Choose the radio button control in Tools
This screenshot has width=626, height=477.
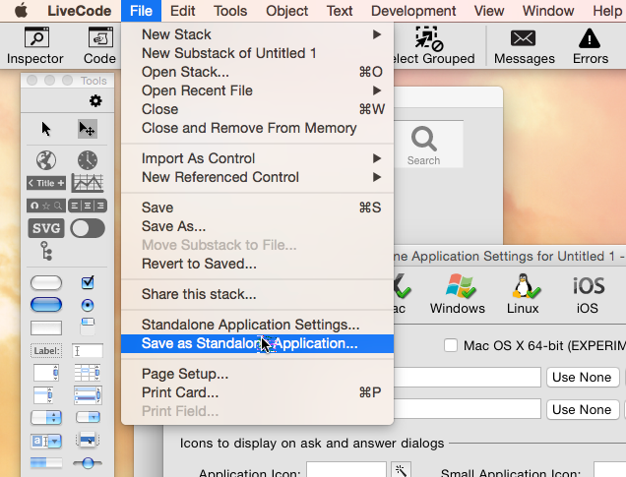pyautogui.click(x=88, y=305)
